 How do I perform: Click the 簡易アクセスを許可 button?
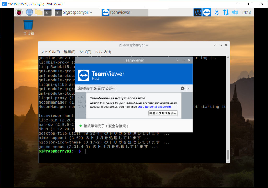click(163, 113)
